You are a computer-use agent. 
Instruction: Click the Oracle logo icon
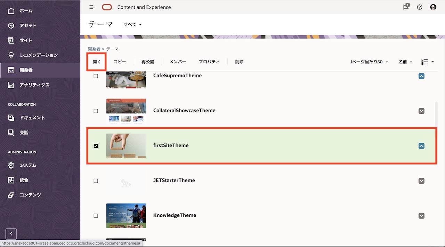(107, 7)
